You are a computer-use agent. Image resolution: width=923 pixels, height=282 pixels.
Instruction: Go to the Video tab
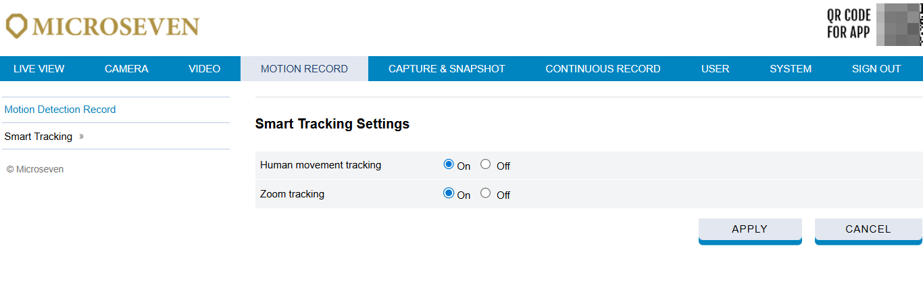point(205,69)
